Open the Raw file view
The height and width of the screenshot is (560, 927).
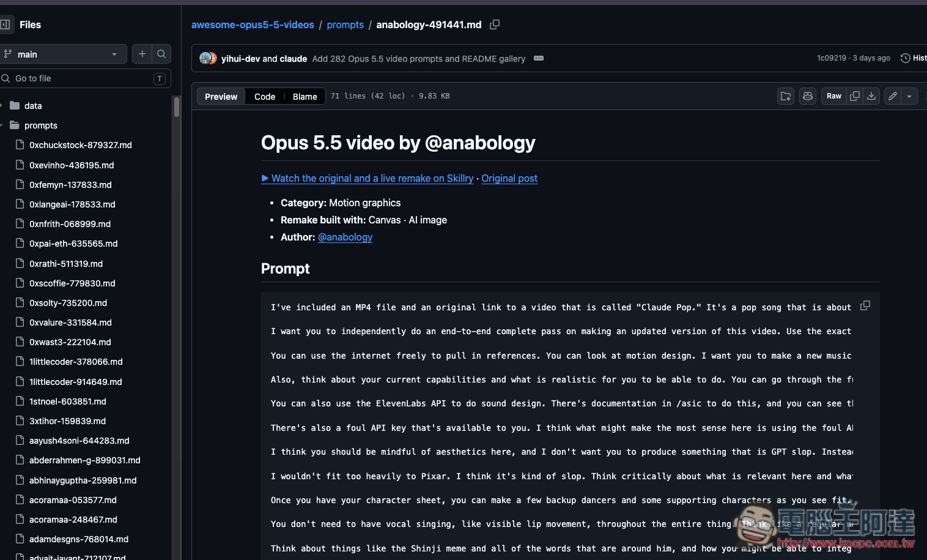tap(834, 96)
